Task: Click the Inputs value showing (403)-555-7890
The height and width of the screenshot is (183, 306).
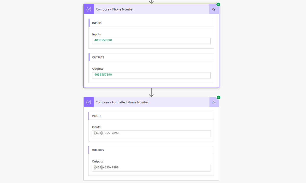Action: coord(151,133)
